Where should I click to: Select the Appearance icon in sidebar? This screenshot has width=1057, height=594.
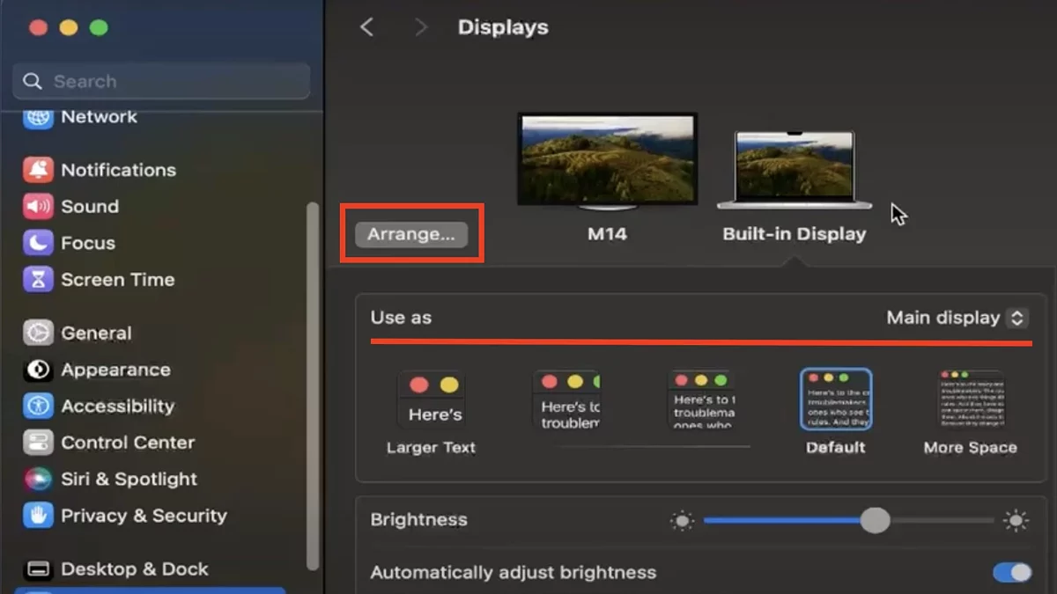click(38, 370)
